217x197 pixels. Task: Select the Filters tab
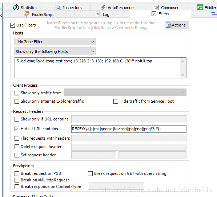160,14
